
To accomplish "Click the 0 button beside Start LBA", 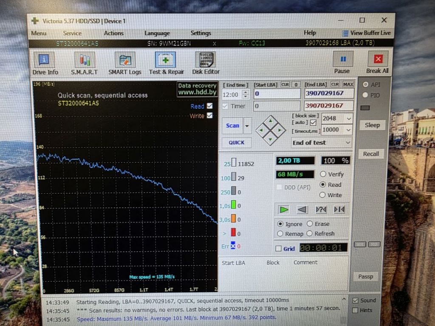I will click(x=296, y=84).
